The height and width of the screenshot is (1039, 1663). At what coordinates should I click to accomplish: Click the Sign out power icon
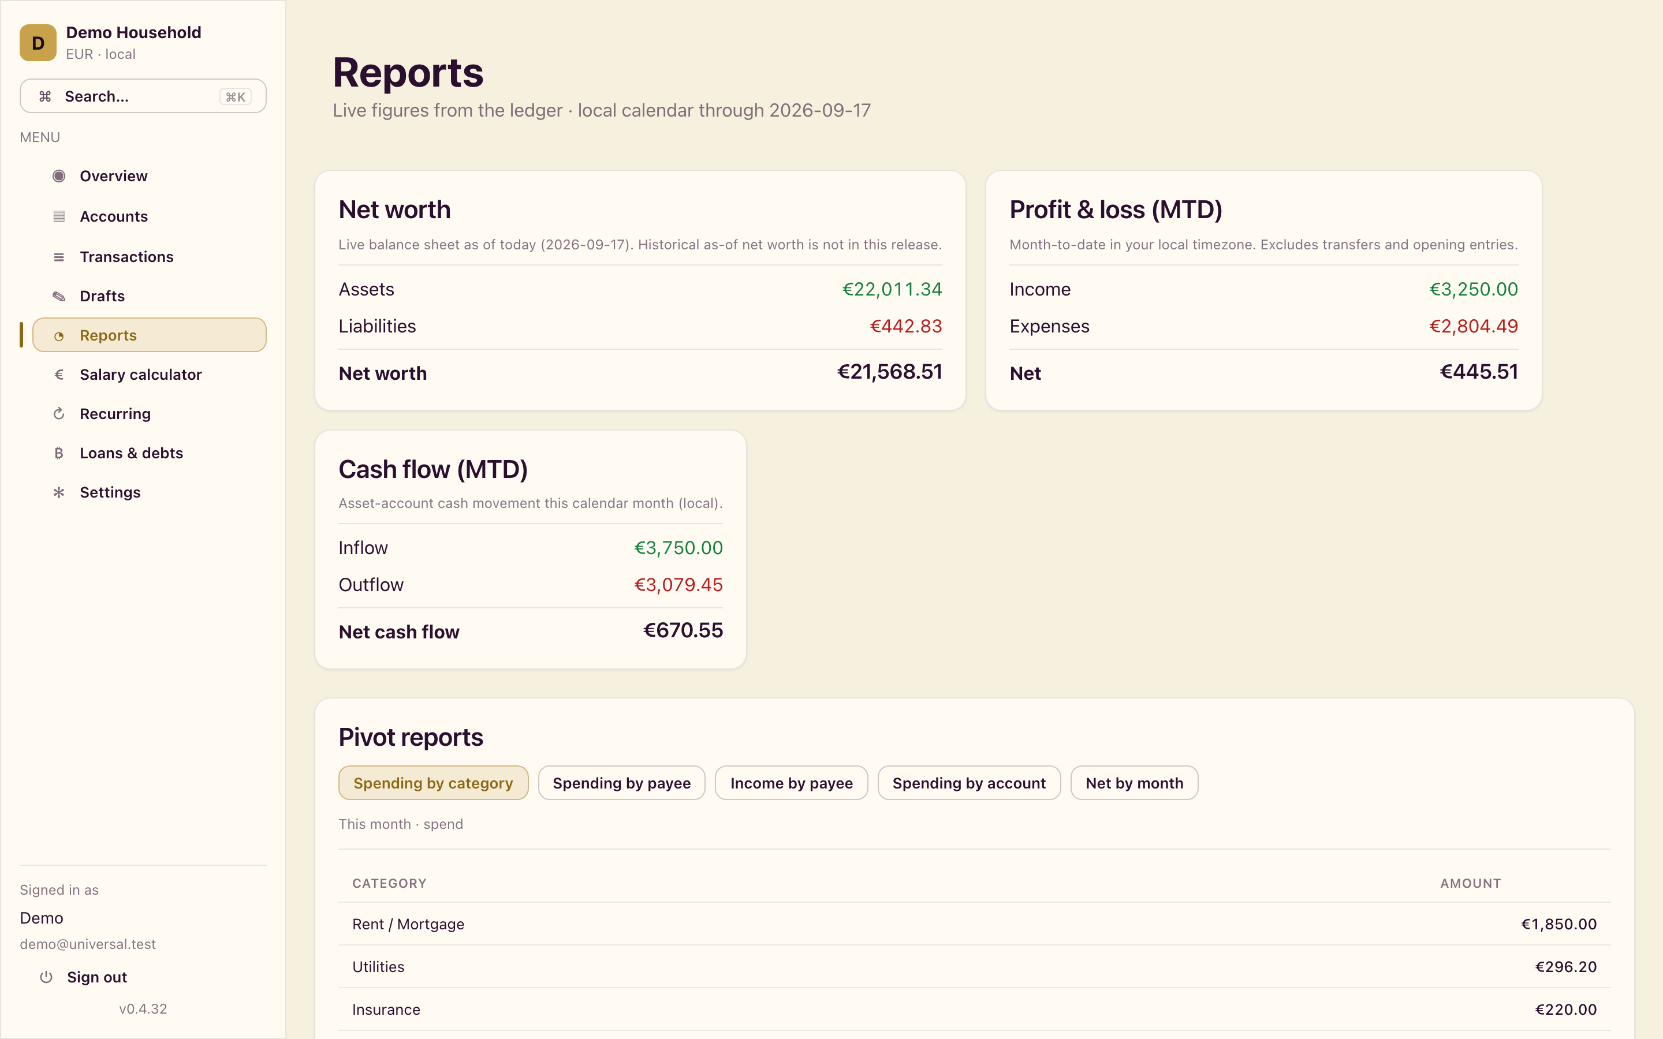click(46, 977)
